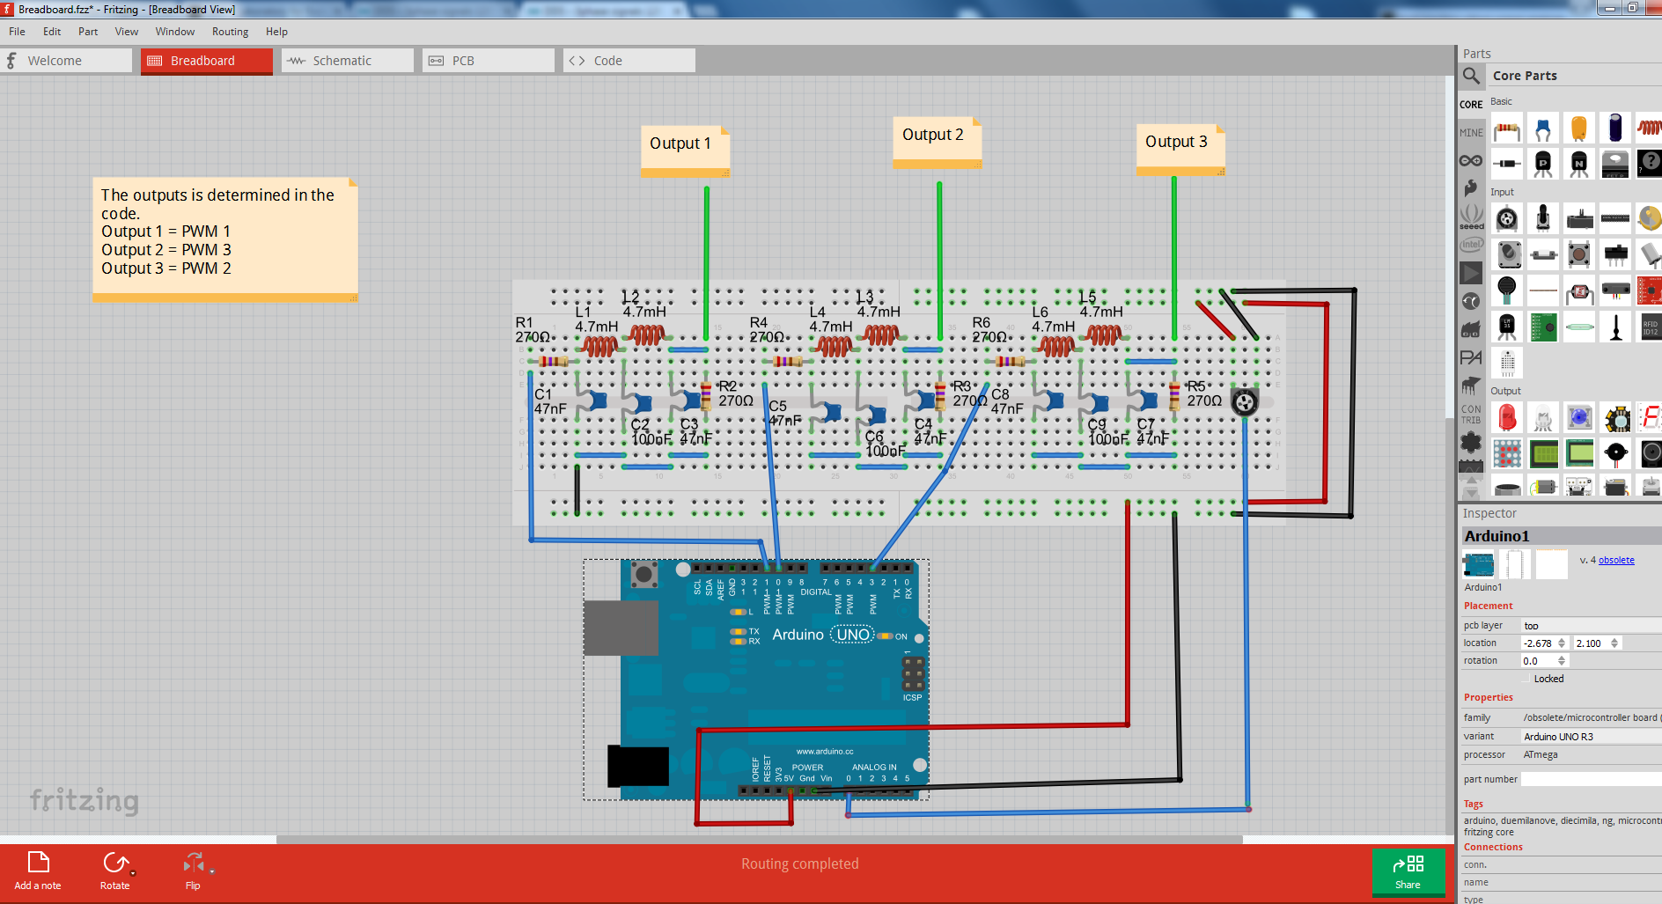This screenshot has height=904, width=1662.
Task: Select the red LED output part
Action: pyautogui.click(x=1507, y=417)
